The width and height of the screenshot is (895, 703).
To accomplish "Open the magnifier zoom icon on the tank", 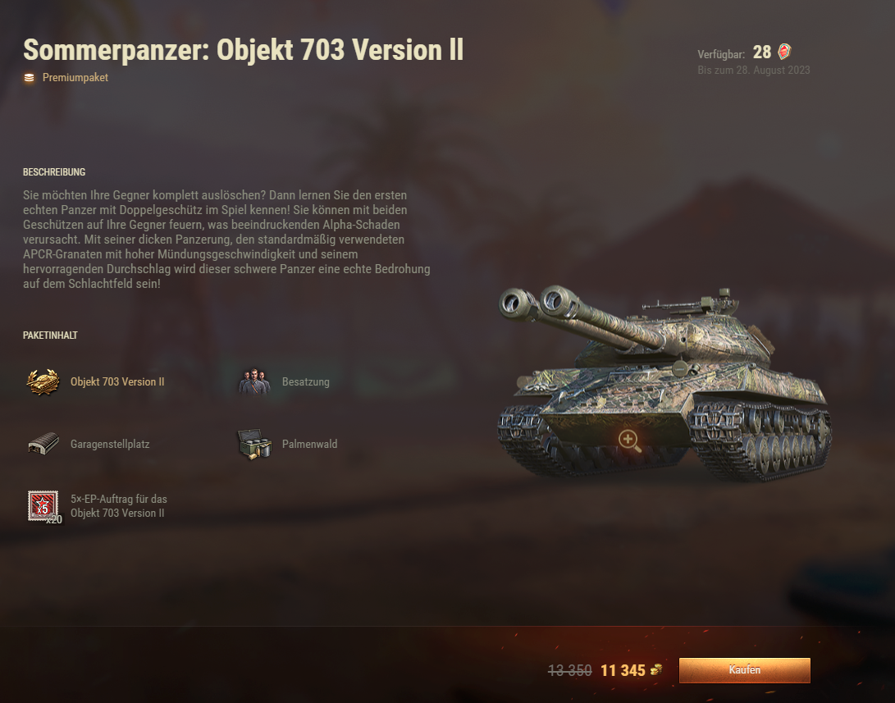I will 629,441.
